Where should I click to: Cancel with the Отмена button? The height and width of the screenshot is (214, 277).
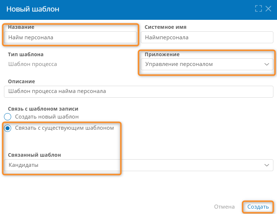pyautogui.click(x=224, y=207)
